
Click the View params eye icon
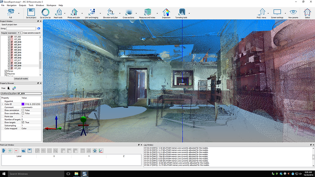click(293, 12)
